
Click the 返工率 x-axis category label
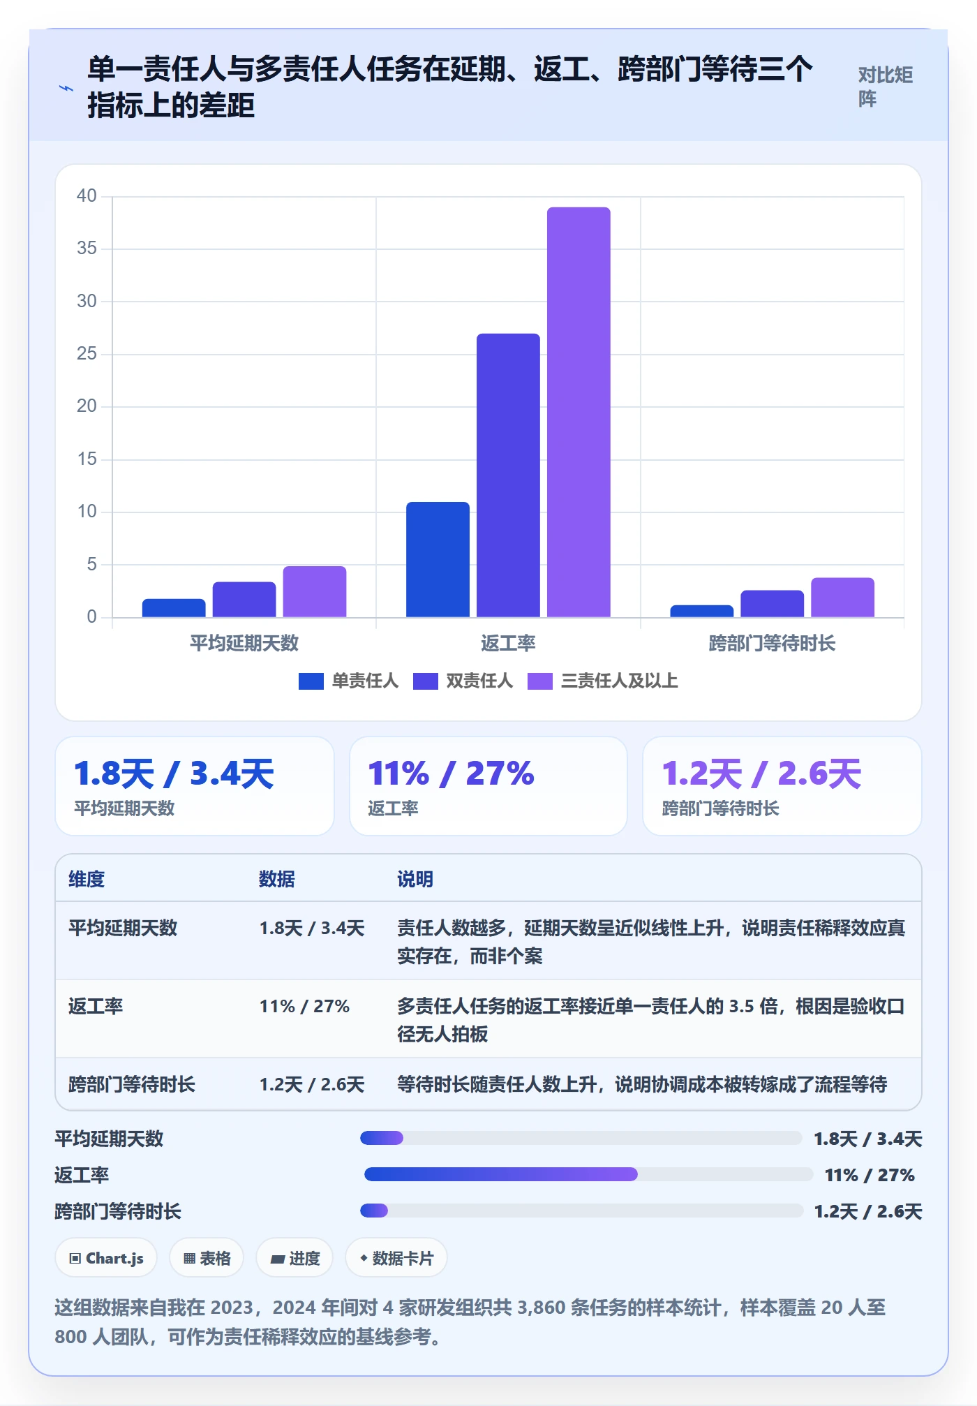pos(508,643)
